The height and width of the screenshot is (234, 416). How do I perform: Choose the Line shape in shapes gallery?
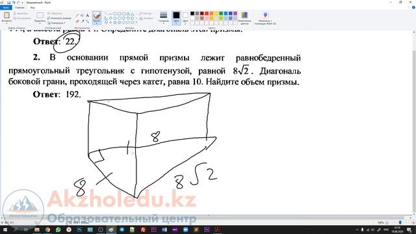pos(106,14)
